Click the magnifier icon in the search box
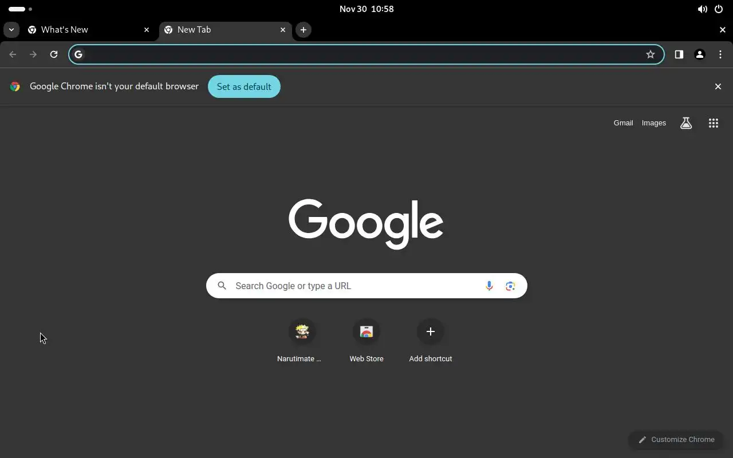 pyautogui.click(x=222, y=286)
